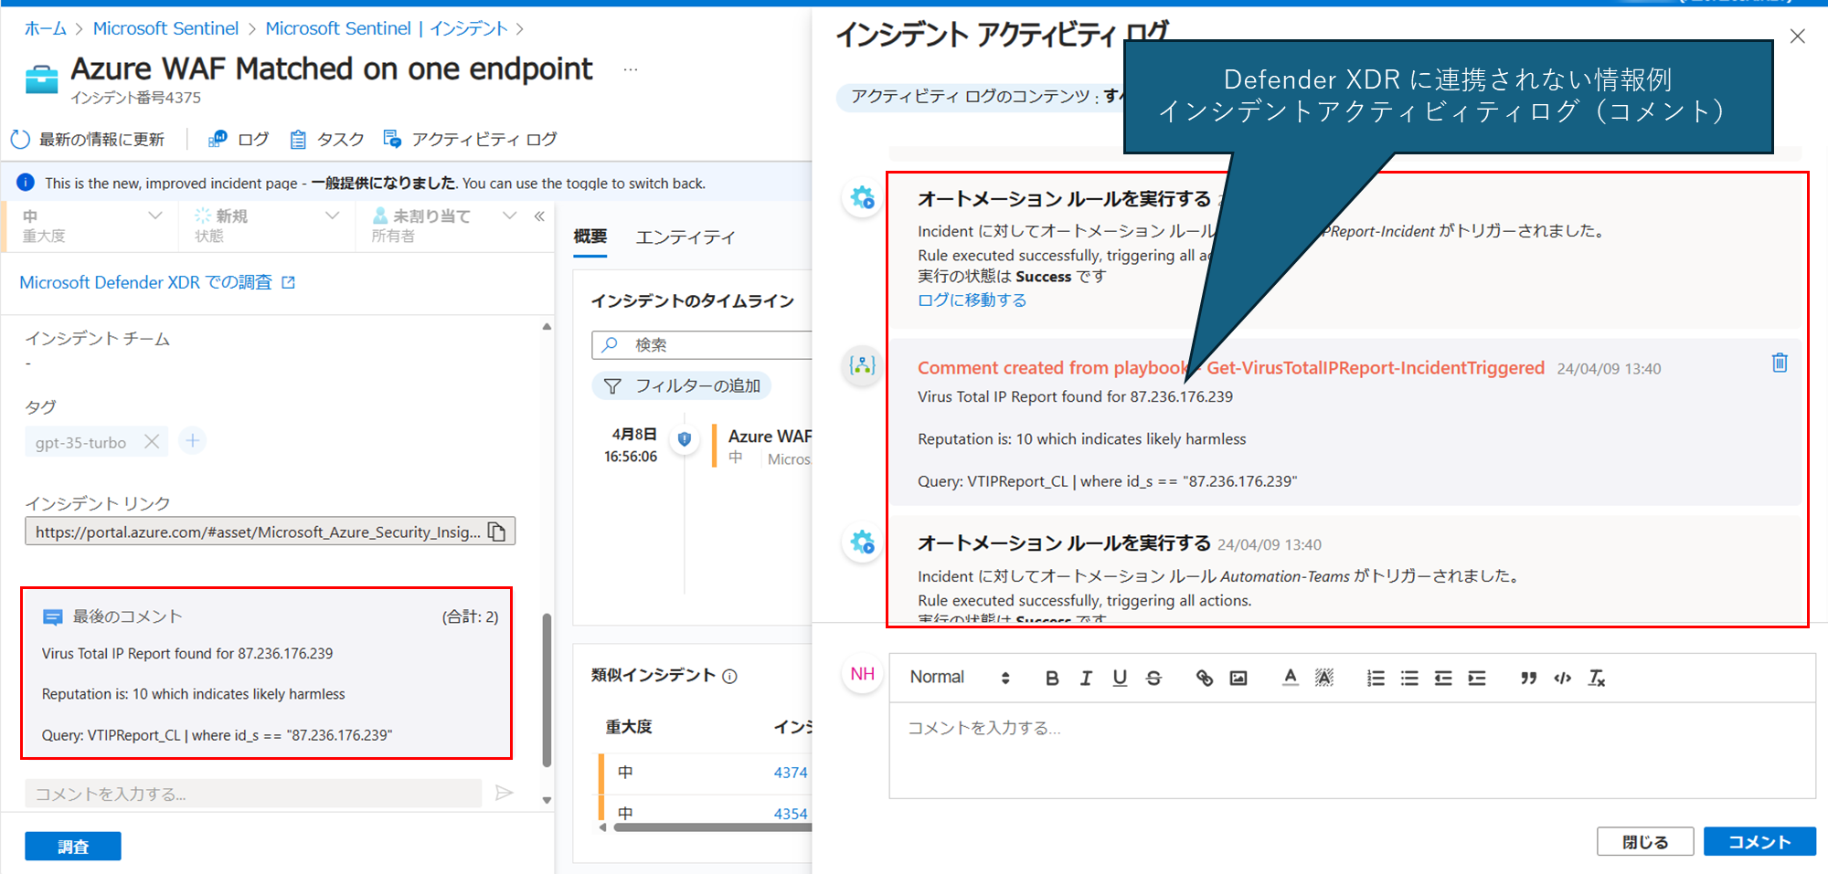This screenshot has height=874, width=1828.
Task: Toggle strikethrough formatting in comment editor
Action: 1153,678
